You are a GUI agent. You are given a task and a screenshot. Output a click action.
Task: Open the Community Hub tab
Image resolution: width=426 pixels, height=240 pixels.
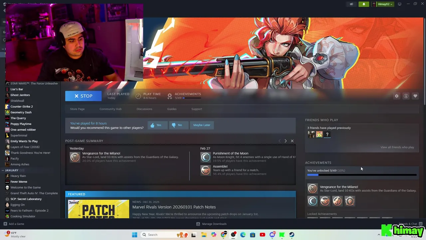pos(110,109)
